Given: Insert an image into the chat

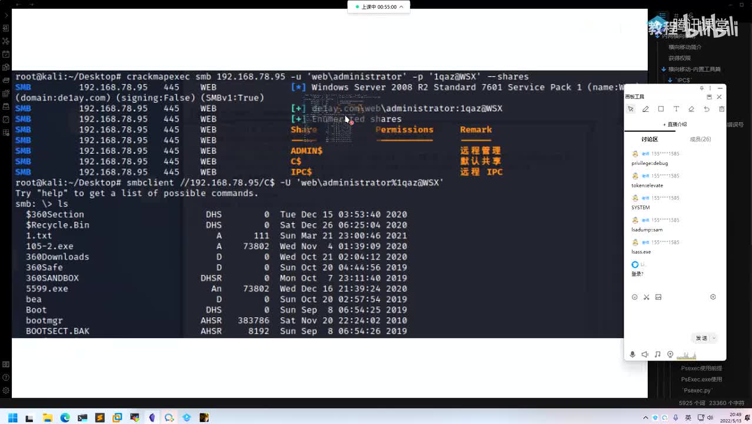Looking at the screenshot, I should pos(658,297).
